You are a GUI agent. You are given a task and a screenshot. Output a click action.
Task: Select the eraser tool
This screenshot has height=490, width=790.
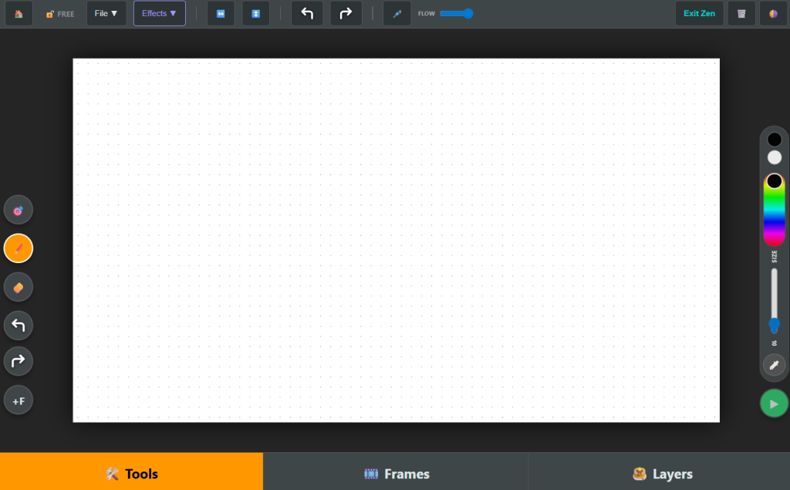coord(19,287)
